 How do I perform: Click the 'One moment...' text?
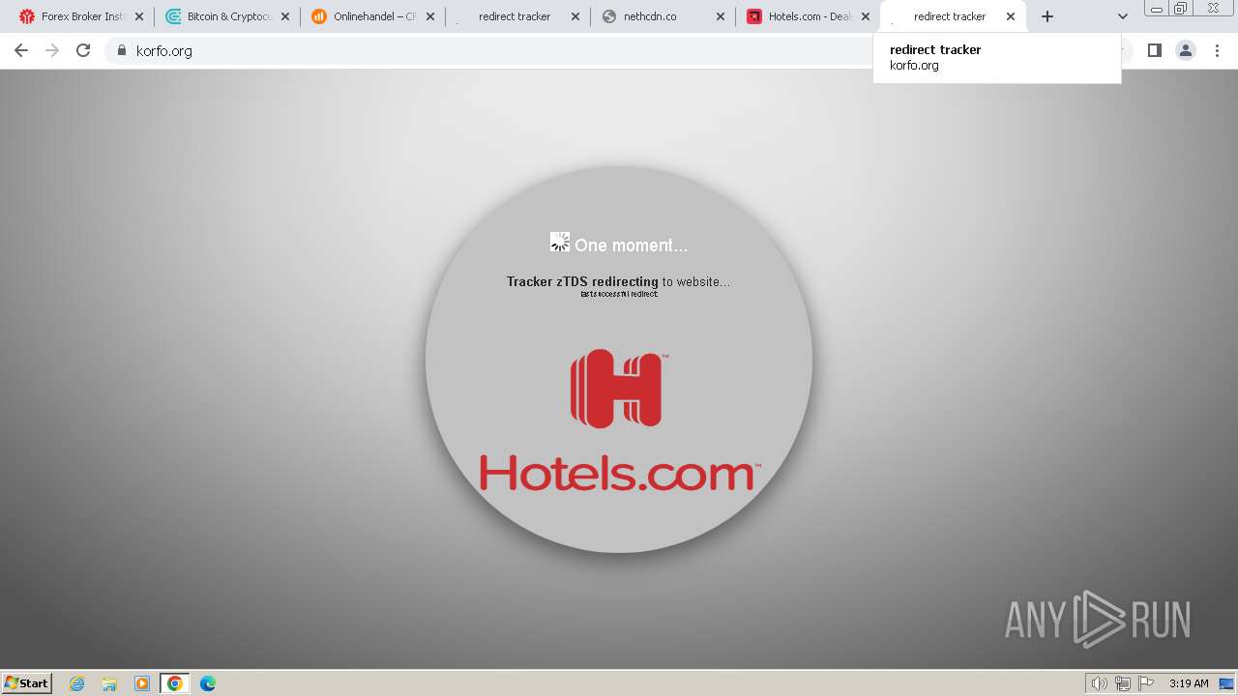631,246
